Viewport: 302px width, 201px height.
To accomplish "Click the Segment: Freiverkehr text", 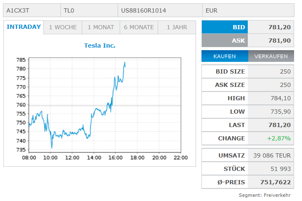I will click(264, 195).
